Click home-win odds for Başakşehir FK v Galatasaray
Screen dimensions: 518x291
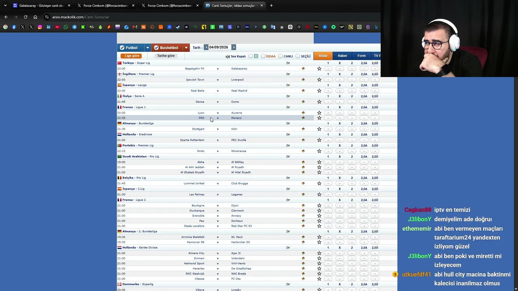pos(328,69)
